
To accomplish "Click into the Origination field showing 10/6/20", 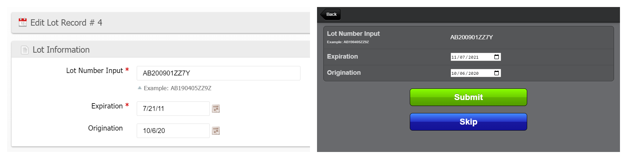I will (173, 131).
